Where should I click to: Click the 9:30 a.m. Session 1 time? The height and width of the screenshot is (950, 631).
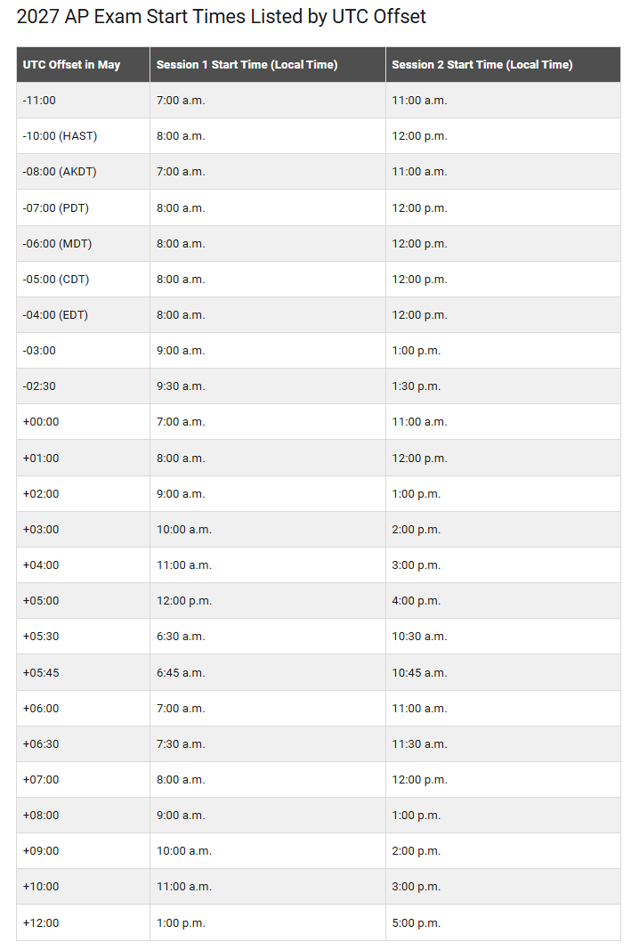(x=181, y=386)
